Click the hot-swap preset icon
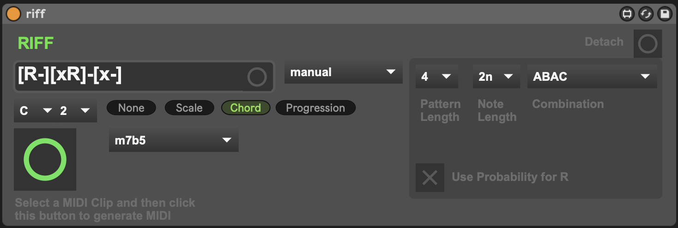This screenshot has width=678, height=228. 646,14
